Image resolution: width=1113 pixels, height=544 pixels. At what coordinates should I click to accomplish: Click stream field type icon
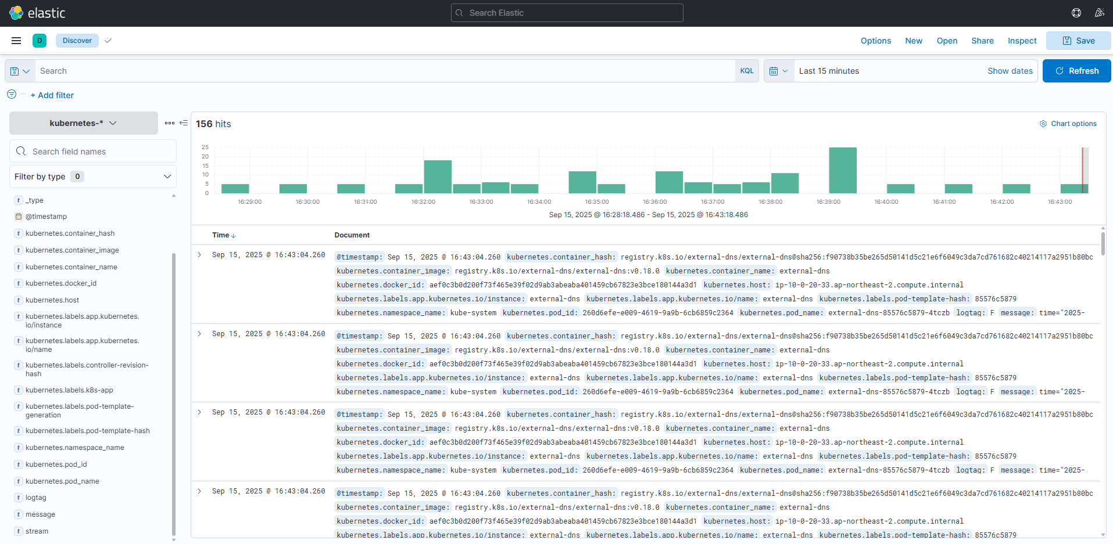19,531
